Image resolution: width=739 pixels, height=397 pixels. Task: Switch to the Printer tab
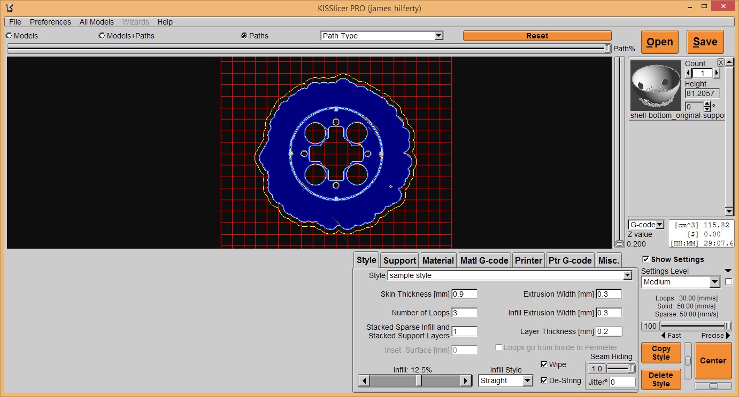pos(528,260)
